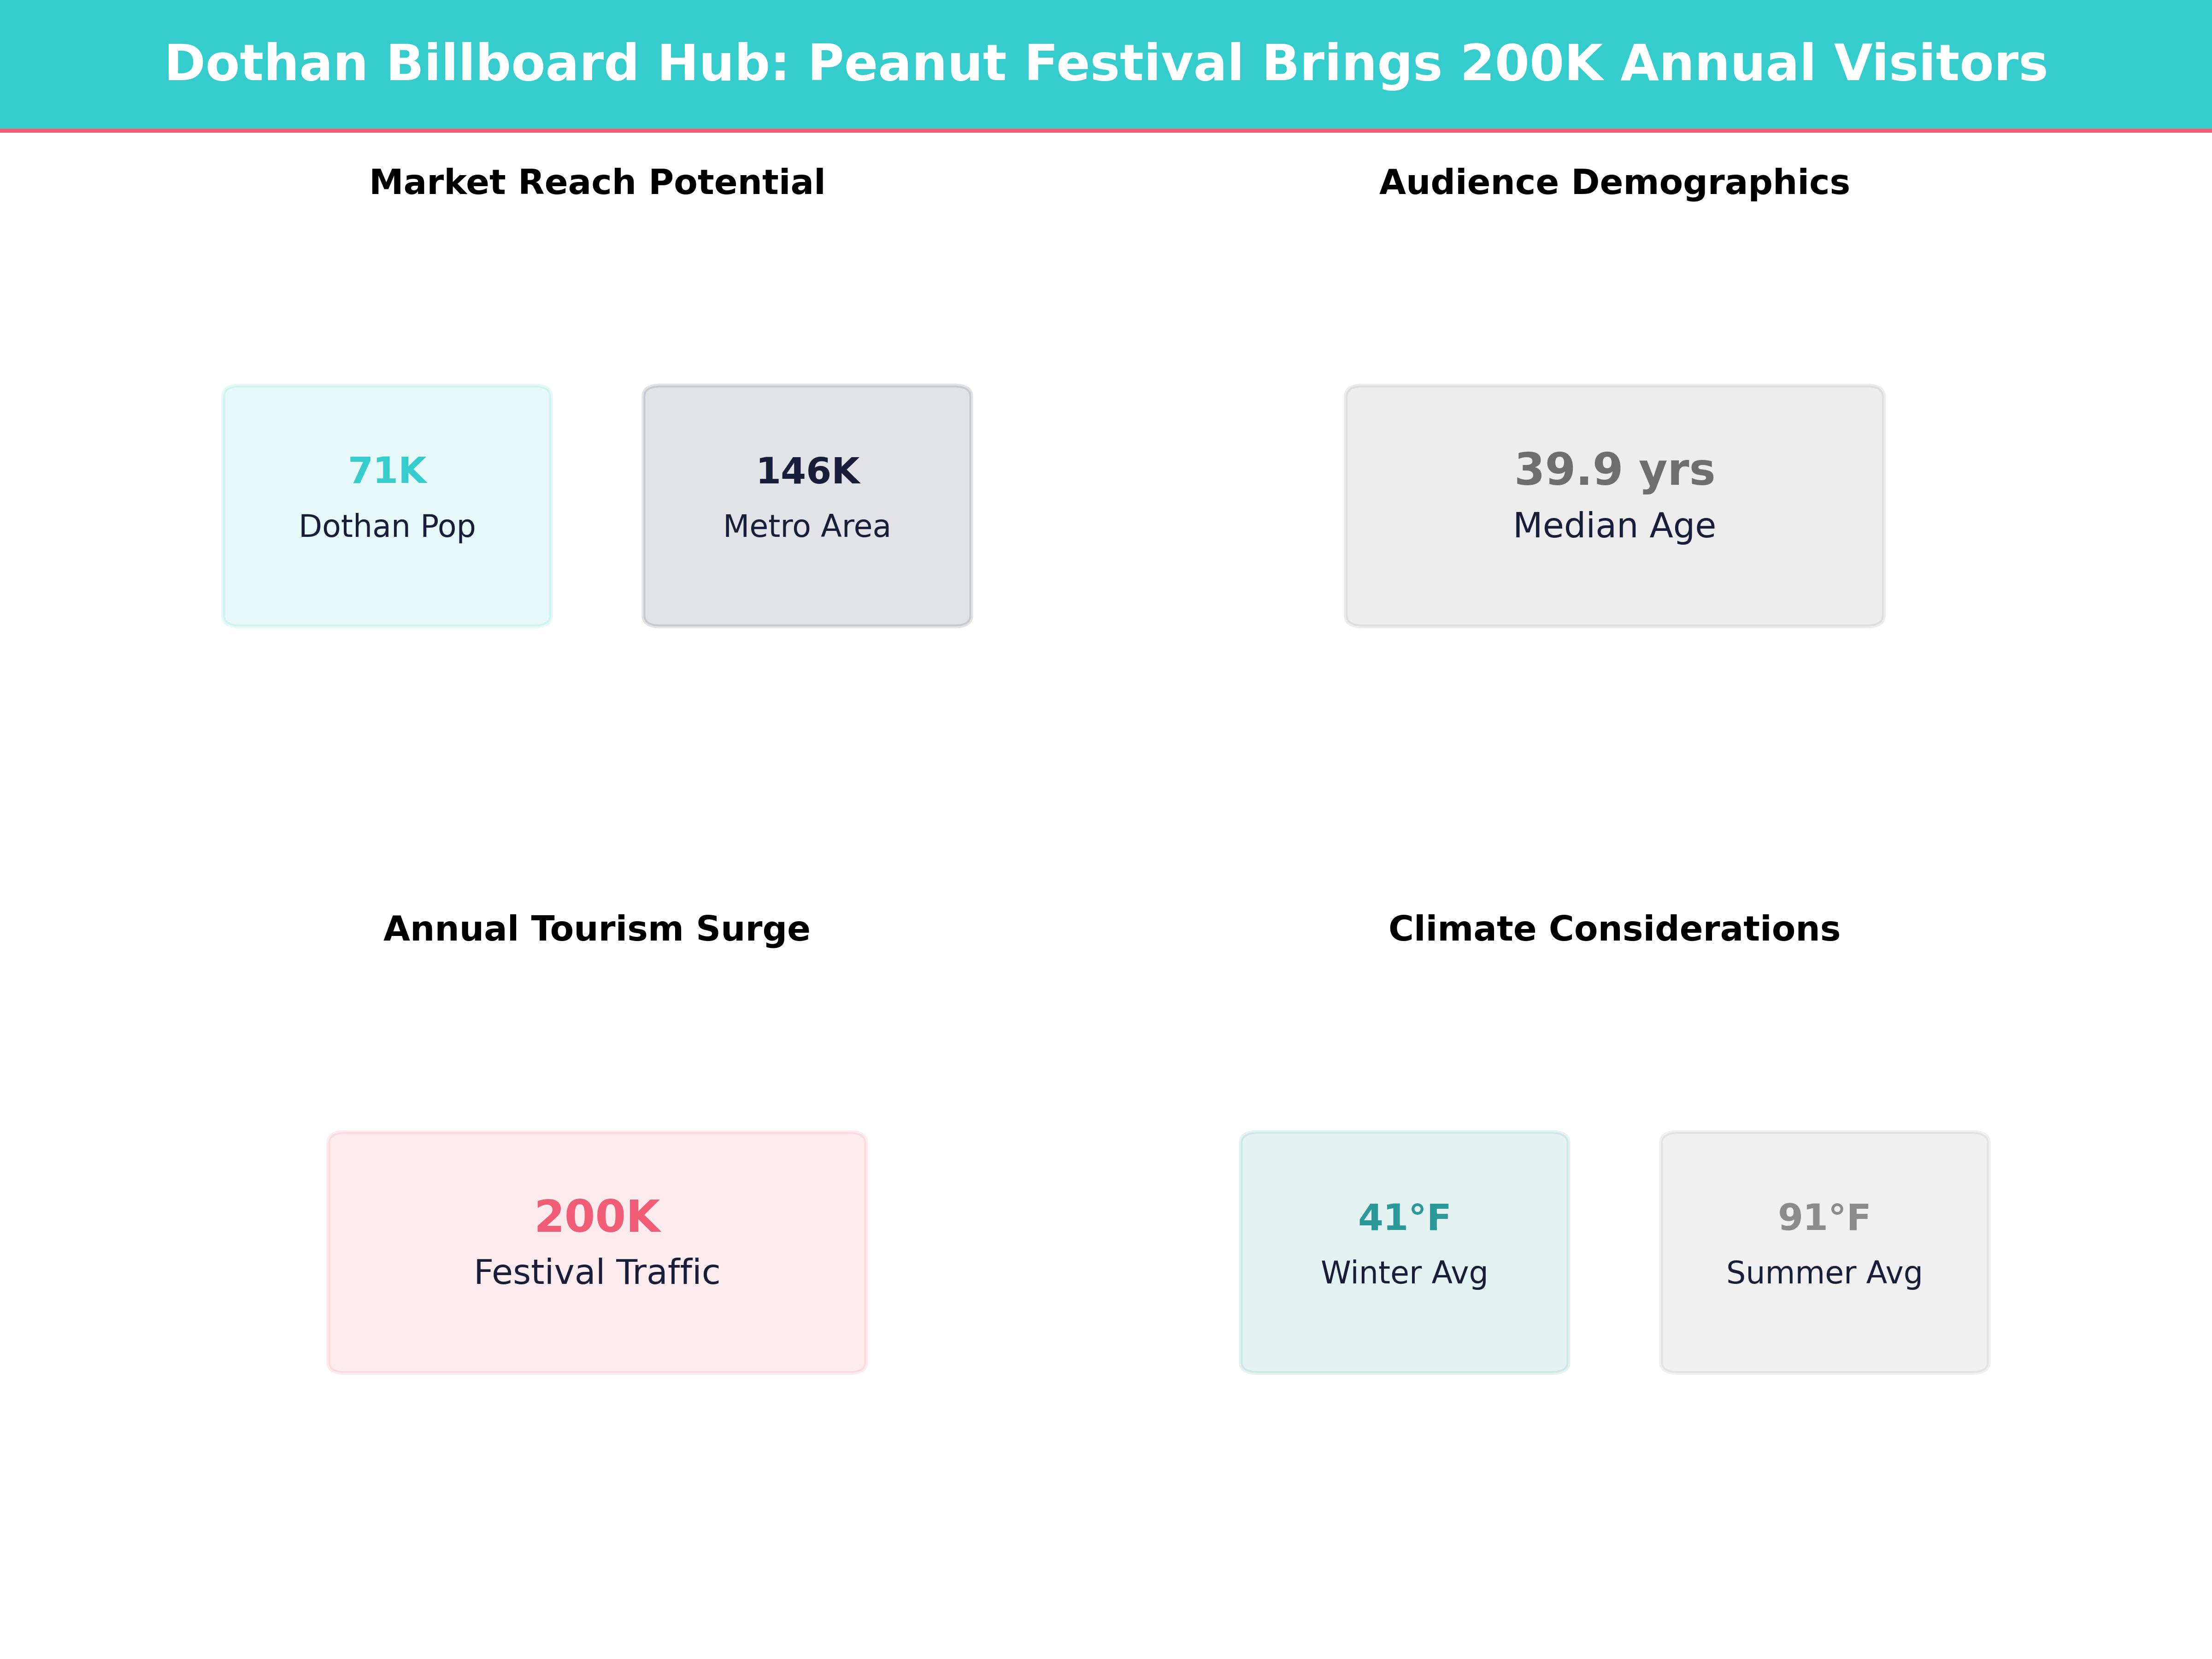Screen dimensions: 2212x1659
Task: Select the Market Reach Potential heading
Action: 597,182
